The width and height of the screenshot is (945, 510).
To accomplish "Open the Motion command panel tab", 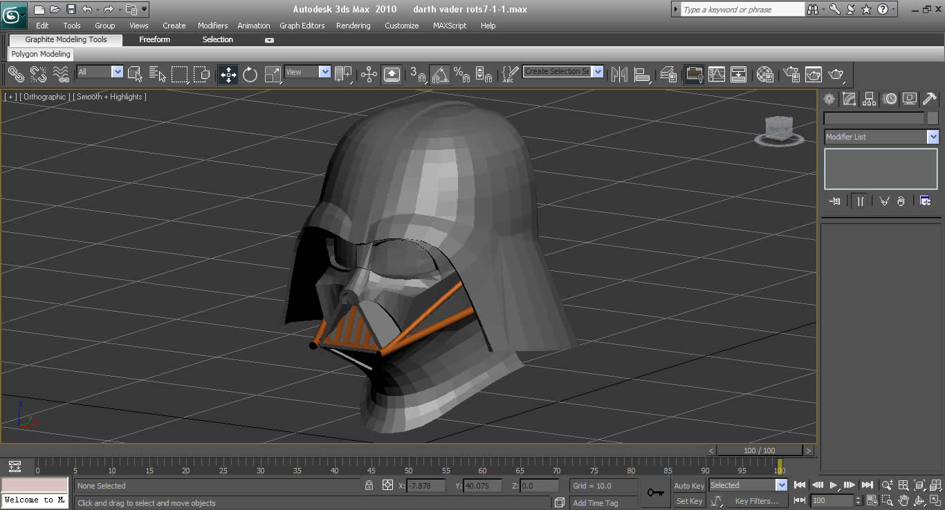I will tap(890, 99).
